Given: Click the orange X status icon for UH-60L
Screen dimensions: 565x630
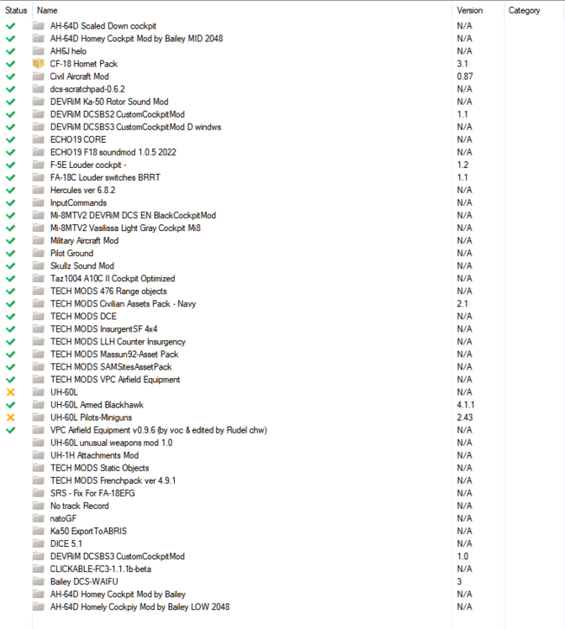Looking at the screenshot, I should click(x=11, y=392).
